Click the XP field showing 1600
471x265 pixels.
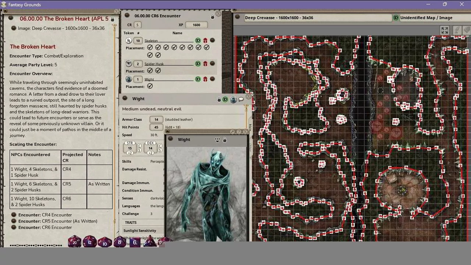pyautogui.click(x=196, y=25)
